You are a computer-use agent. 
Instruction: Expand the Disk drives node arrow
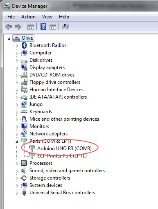[x=17, y=61]
